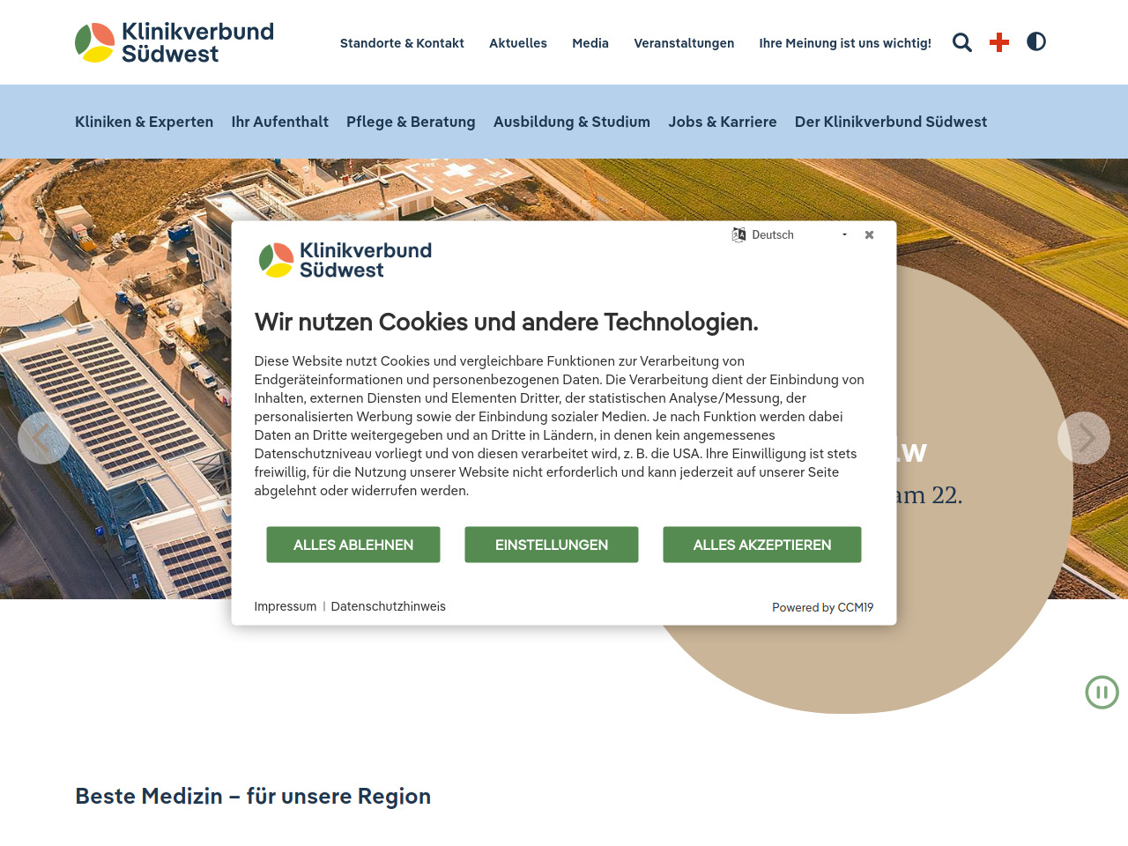Click the Klinikverbund Südwest header logo
1128x846 pixels.
point(174,42)
